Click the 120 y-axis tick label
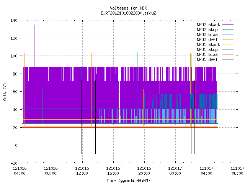Screen dimensions: 245x184 [x=14, y=38]
